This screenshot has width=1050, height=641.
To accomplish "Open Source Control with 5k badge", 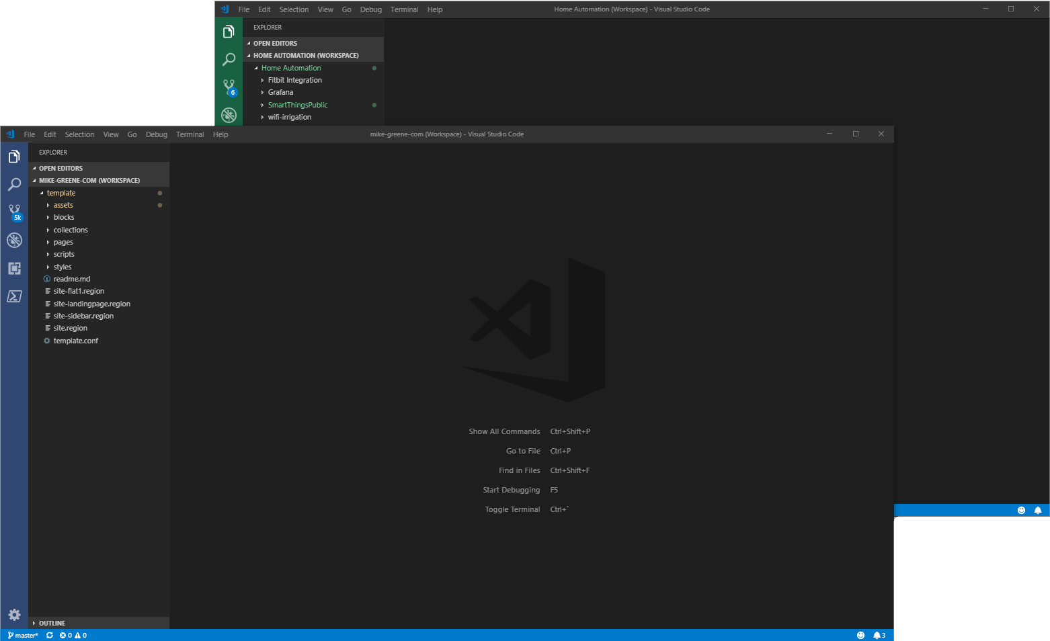I will point(14,212).
